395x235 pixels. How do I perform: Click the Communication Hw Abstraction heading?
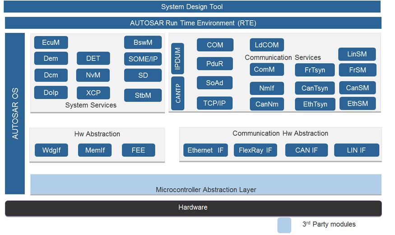click(x=280, y=134)
